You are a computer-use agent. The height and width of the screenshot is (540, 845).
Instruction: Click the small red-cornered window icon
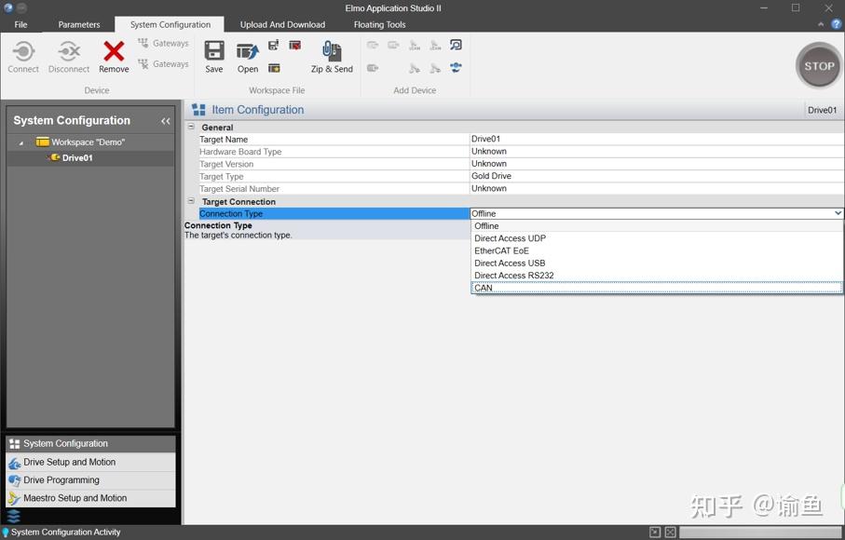[294, 45]
